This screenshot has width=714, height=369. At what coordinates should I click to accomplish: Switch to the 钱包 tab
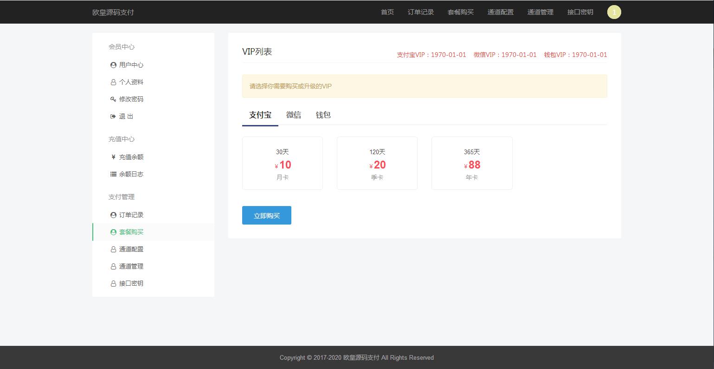pyautogui.click(x=323, y=115)
